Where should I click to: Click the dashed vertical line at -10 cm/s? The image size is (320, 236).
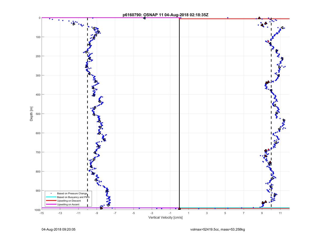87,114
